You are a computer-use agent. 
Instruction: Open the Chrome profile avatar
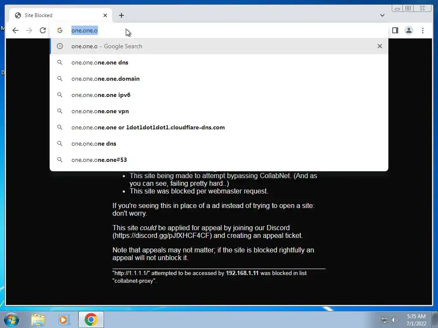[x=408, y=30]
